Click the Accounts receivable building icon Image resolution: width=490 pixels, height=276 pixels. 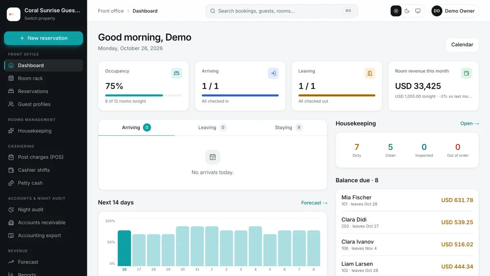click(x=11, y=222)
